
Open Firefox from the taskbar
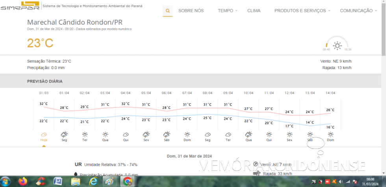click(23, 181)
